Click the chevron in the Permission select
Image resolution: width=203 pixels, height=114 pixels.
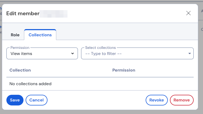73,53
